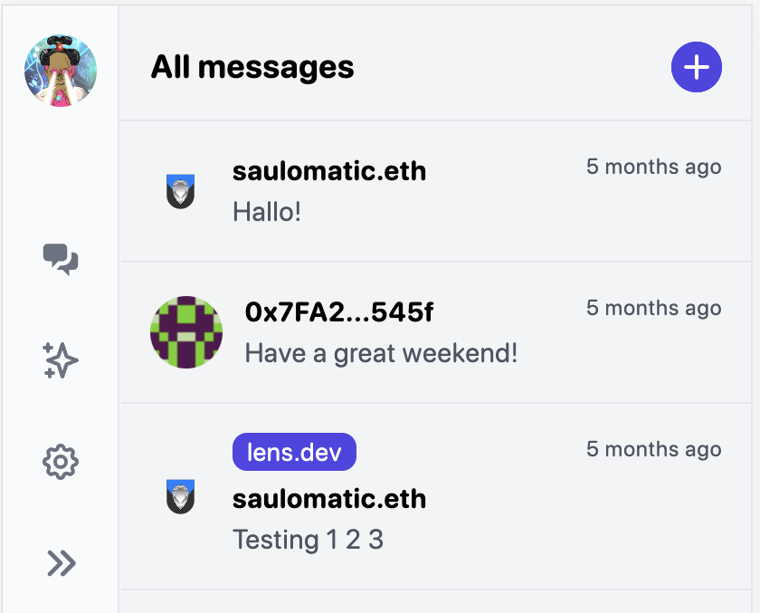Start a new message with the plus button
The height and width of the screenshot is (613, 760).
click(x=696, y=67)
